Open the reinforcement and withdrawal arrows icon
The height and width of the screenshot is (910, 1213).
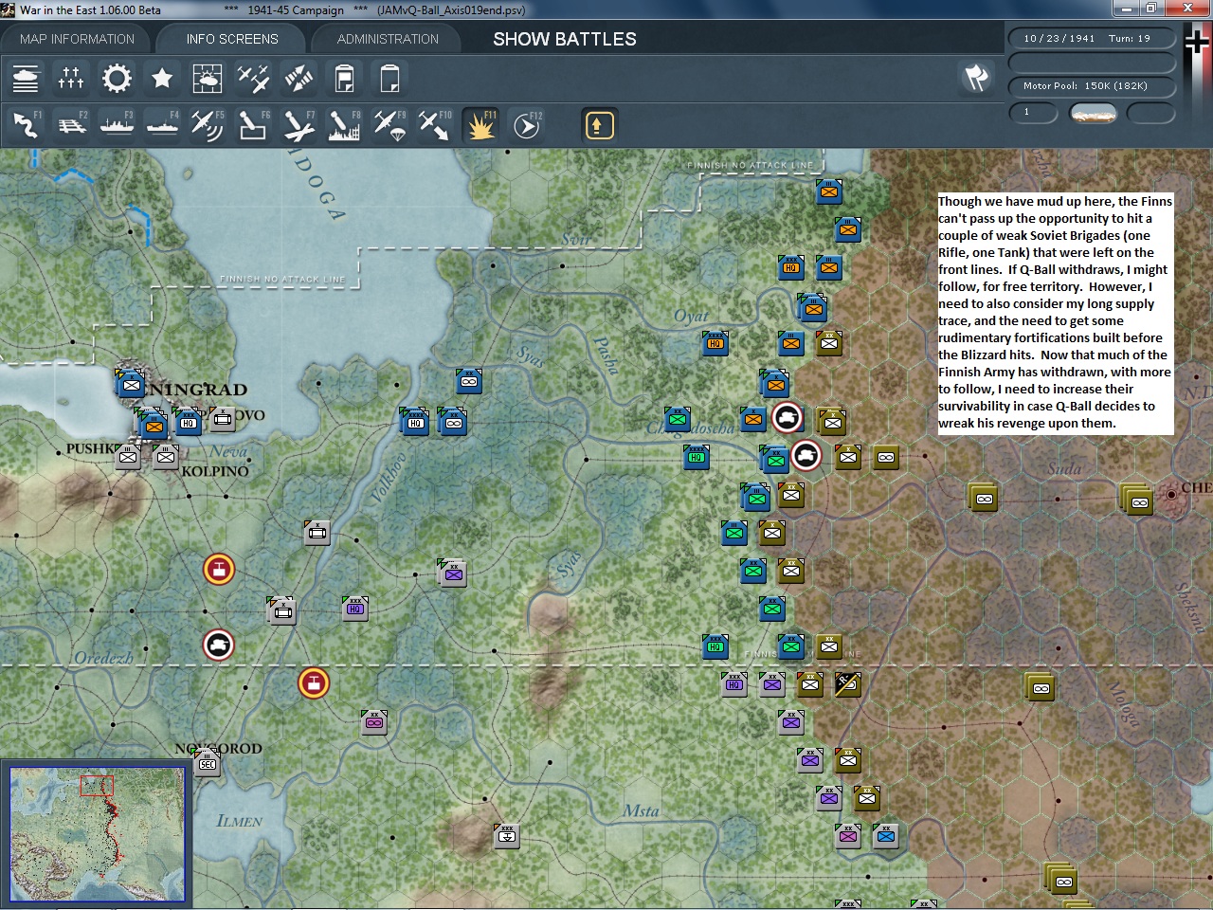pyautogui.click(x=299, y=78)
